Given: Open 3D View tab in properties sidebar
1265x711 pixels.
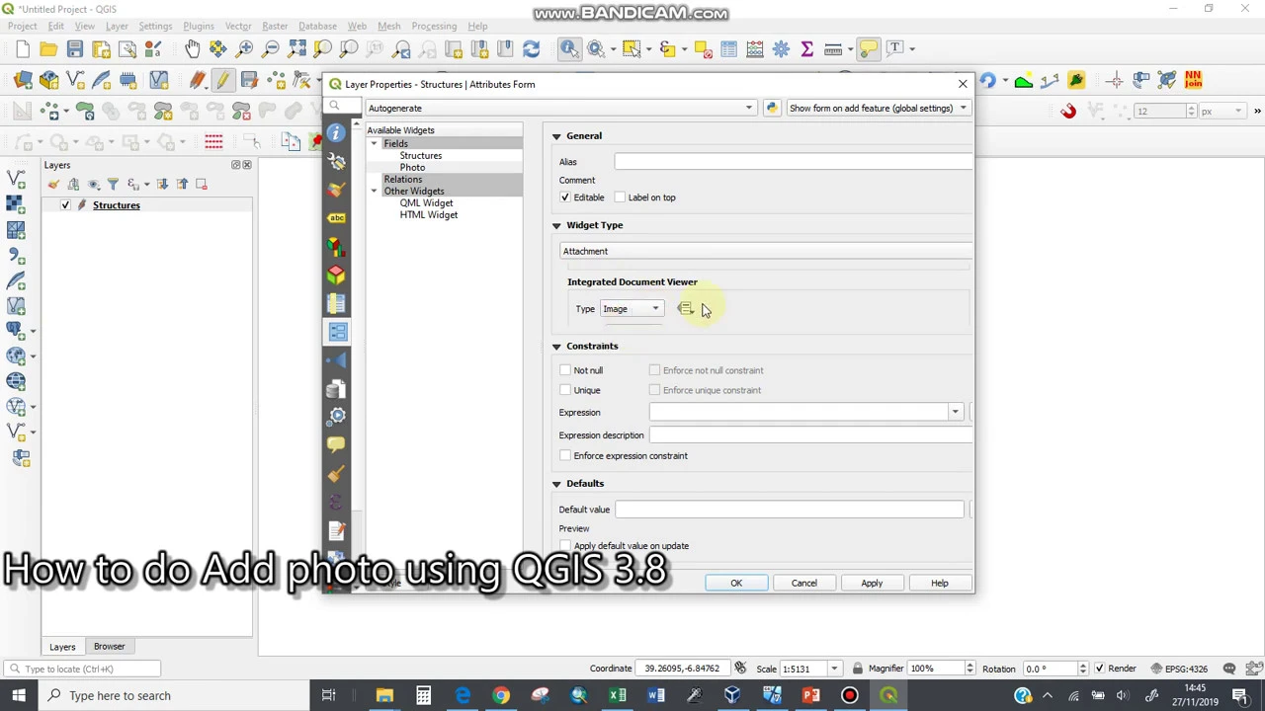Looking at the screenshot, I should 336,274.
